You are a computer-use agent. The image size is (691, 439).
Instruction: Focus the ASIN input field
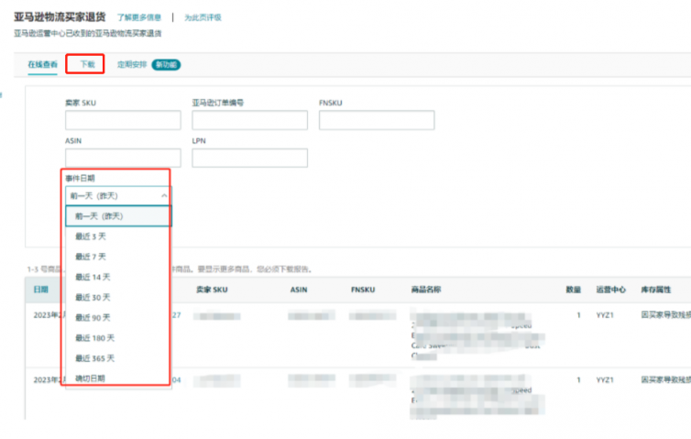pyautogui.click(x=123, y=158)
